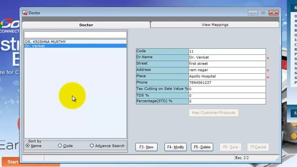Image resolution: width=297 pixels, height=167 pixels.
Task: Click the 'Rec. 2/2' status bar text
Action: (x=242, y=158)
